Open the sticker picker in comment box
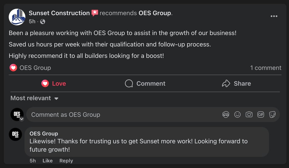 pyautogui.click(x=272, y=115)
